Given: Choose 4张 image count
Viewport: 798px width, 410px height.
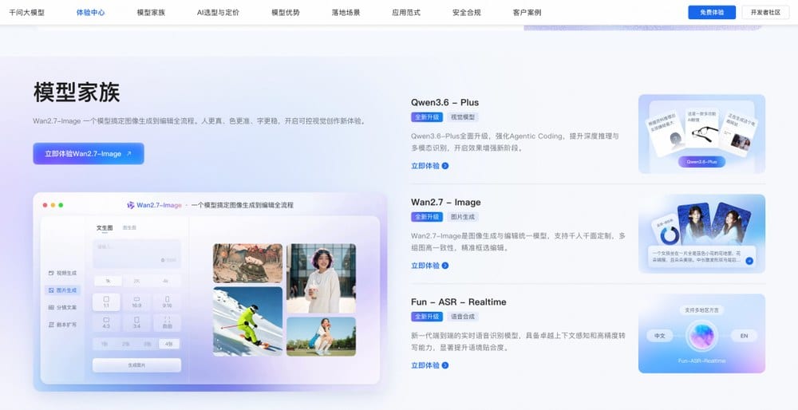Looking at the screenshot, I should [169, 344].
